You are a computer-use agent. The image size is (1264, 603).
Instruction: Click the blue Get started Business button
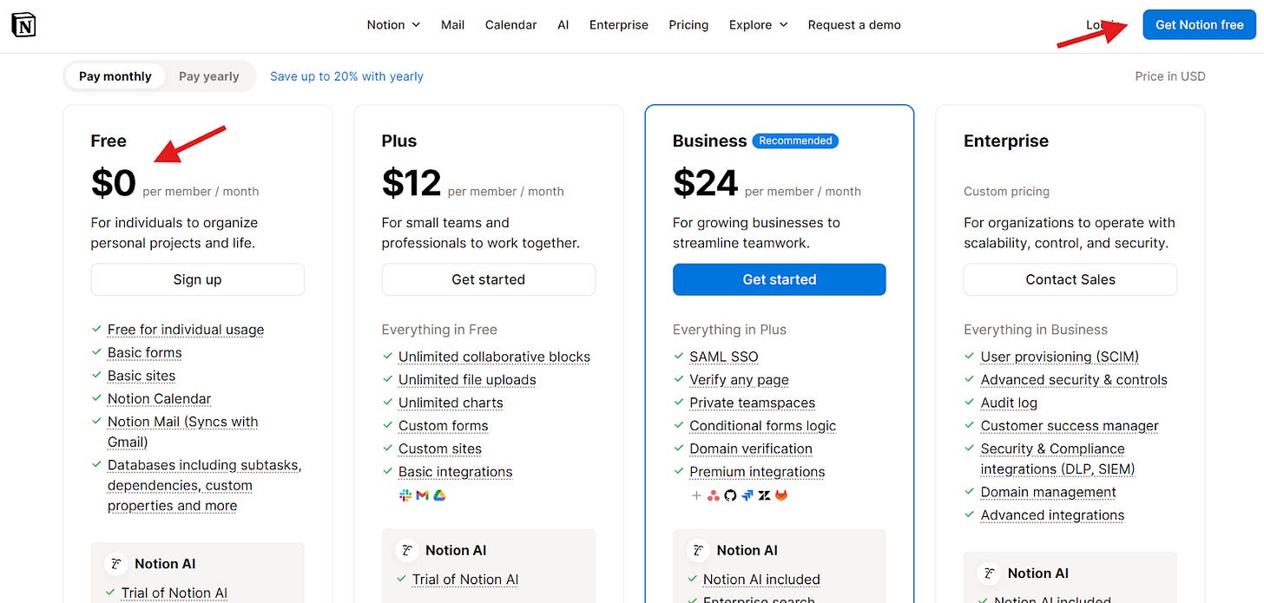coord(779,279)
